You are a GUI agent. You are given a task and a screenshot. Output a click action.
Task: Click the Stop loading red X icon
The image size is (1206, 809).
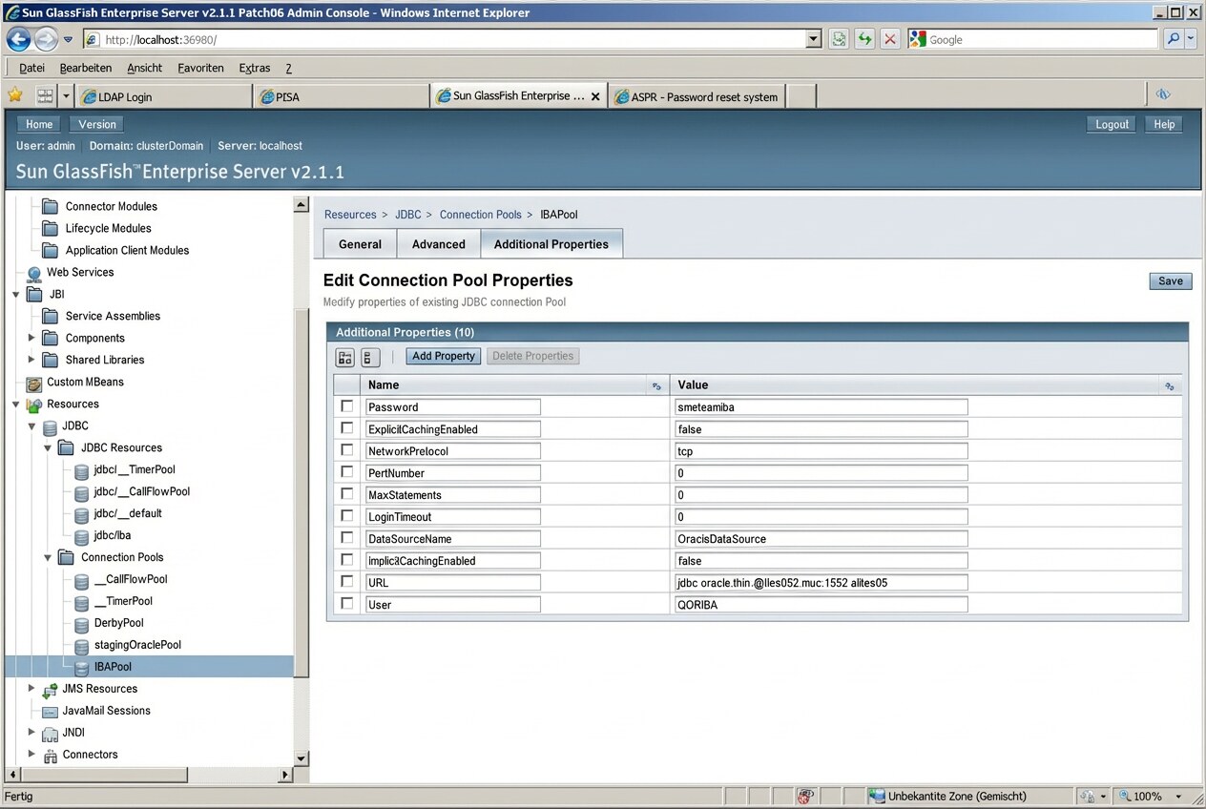pos(890,39)
